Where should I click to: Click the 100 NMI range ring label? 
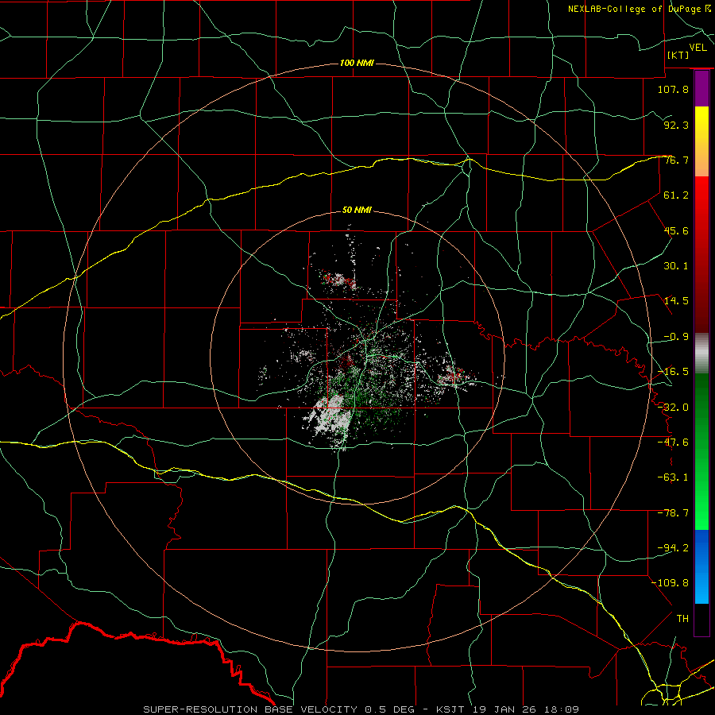coord(357,63)
